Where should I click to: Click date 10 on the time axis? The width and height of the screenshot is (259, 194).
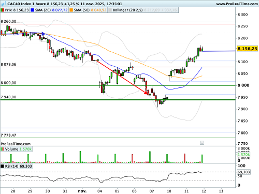click(x=169, y=191)
